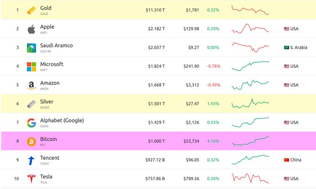Click the AAPL ticker symbol
The image size is (316, 189).
[44, 33]
